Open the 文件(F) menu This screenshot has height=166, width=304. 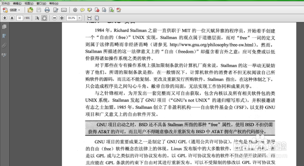point(5,3)
